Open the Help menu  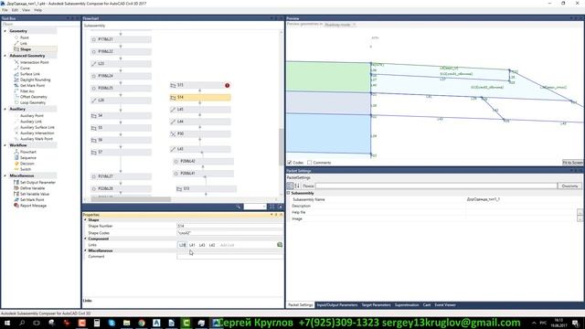click(x=38, y=10)
